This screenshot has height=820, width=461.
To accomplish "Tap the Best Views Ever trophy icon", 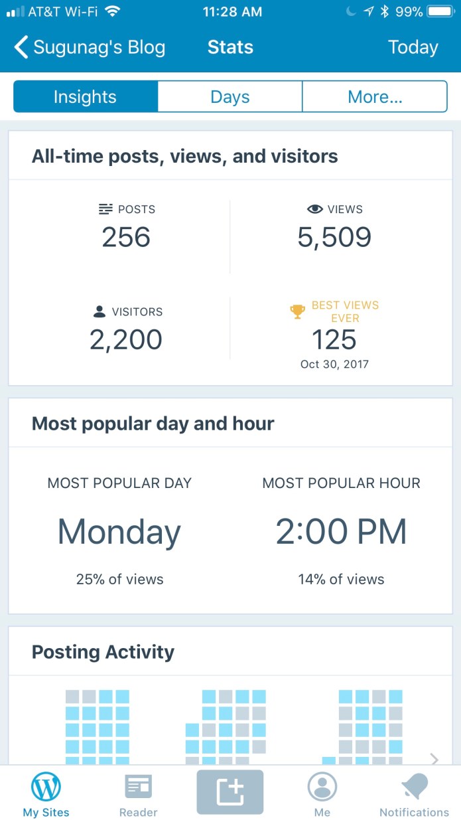I will click(x=298, y=311).
